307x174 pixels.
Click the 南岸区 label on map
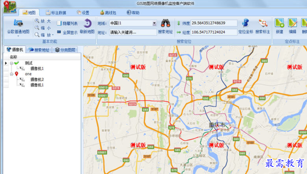258,157
